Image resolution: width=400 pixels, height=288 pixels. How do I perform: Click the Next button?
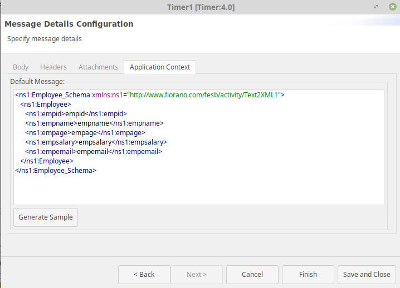197,275
